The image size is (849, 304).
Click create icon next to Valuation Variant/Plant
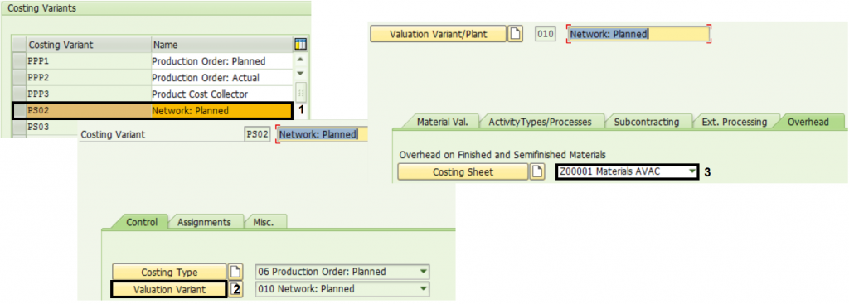coord(516,34)
